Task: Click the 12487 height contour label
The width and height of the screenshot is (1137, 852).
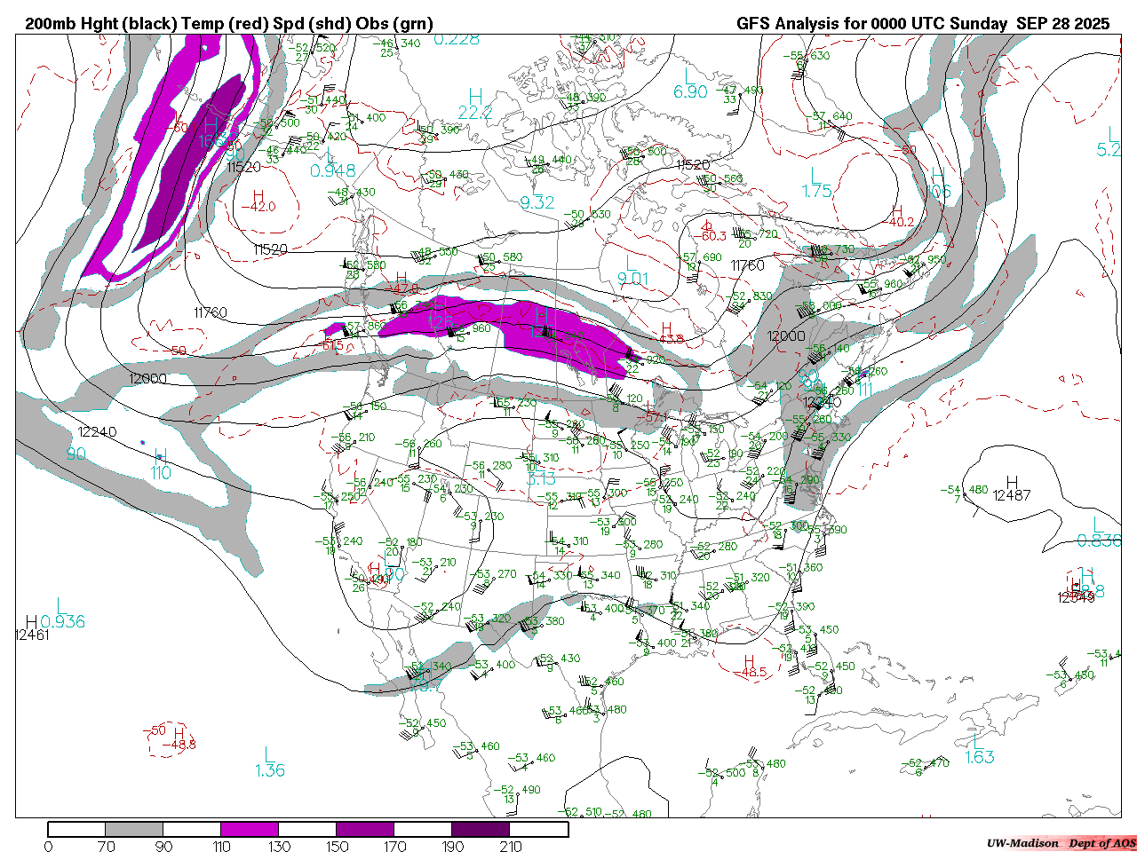Action: pos(1012,494)
